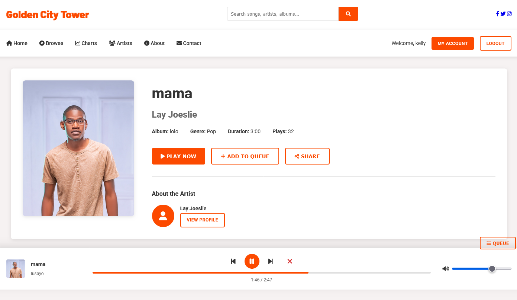Navigate to the Artists page
This screenshot has width=517, height=300.
pos(120,43)
